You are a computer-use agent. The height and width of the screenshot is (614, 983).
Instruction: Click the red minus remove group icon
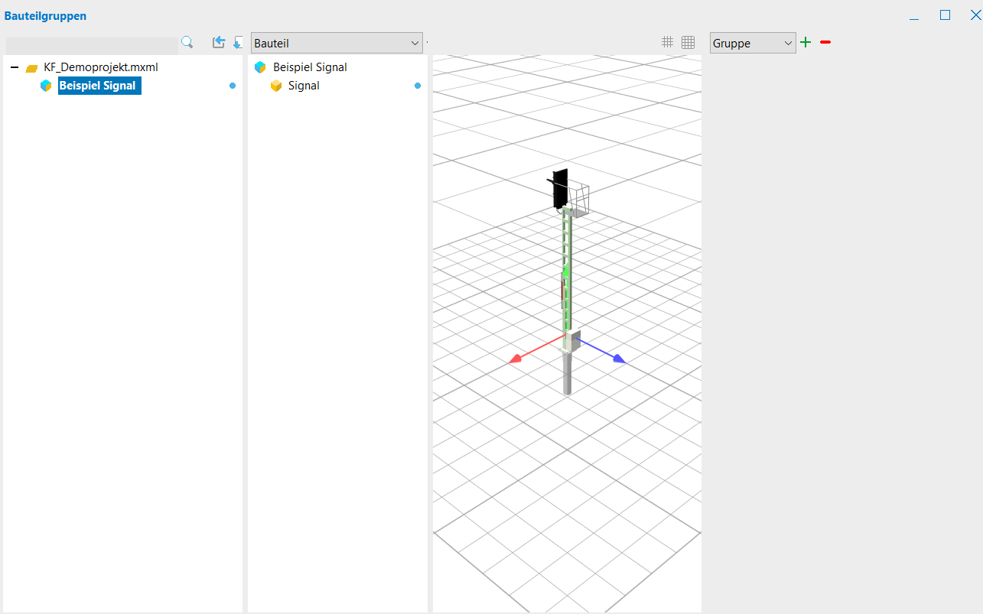(x=825, y=42)
